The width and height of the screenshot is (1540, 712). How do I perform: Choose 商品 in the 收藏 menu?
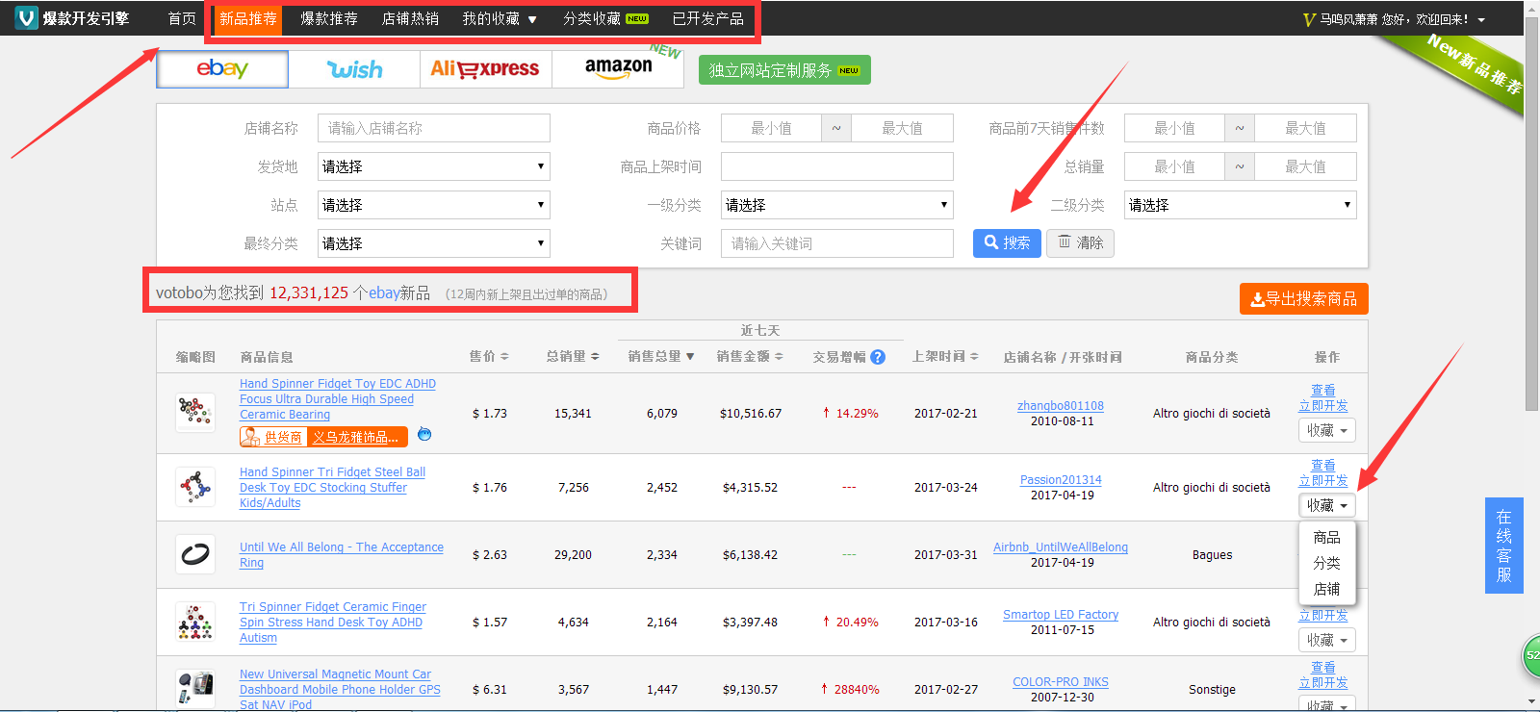1327,537
